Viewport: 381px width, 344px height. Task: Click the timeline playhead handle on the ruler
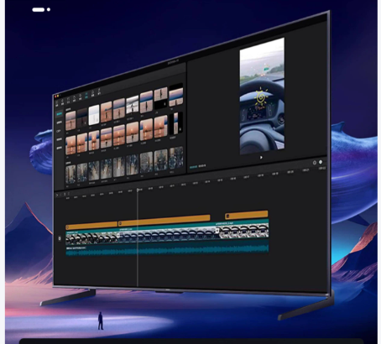tap(138, 190)
